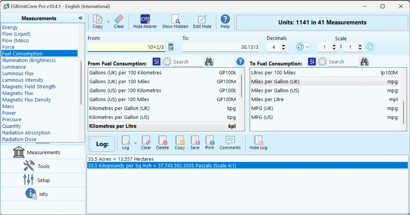Viewport: 410px width, 215px height.
Task: Click binoculars find icon for To units
Action: (364, 62)
